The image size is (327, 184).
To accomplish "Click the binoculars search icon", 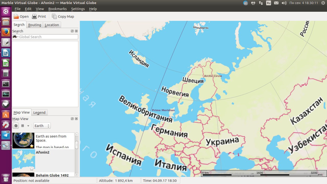I will (x=15, y=37).
